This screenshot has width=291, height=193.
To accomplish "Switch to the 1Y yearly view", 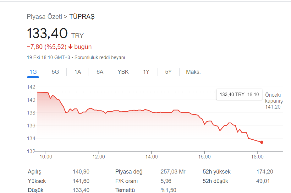I will tap(146, 72).
